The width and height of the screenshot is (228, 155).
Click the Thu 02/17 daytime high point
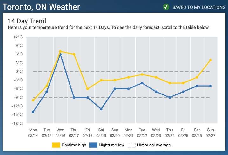(74, 54)
